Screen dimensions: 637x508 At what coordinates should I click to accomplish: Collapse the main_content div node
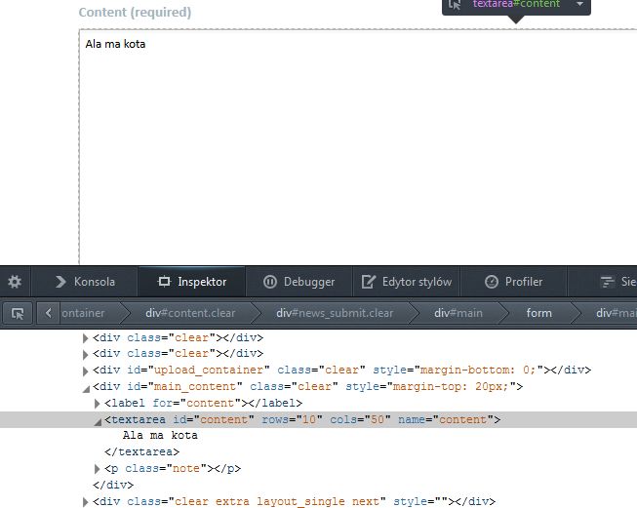tap(86, 387)
